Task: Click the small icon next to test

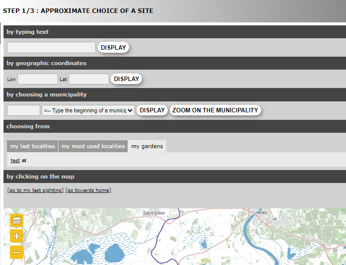Action: click(24, 160)
